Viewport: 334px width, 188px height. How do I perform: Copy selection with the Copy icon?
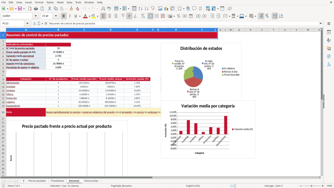pos(55,9)
